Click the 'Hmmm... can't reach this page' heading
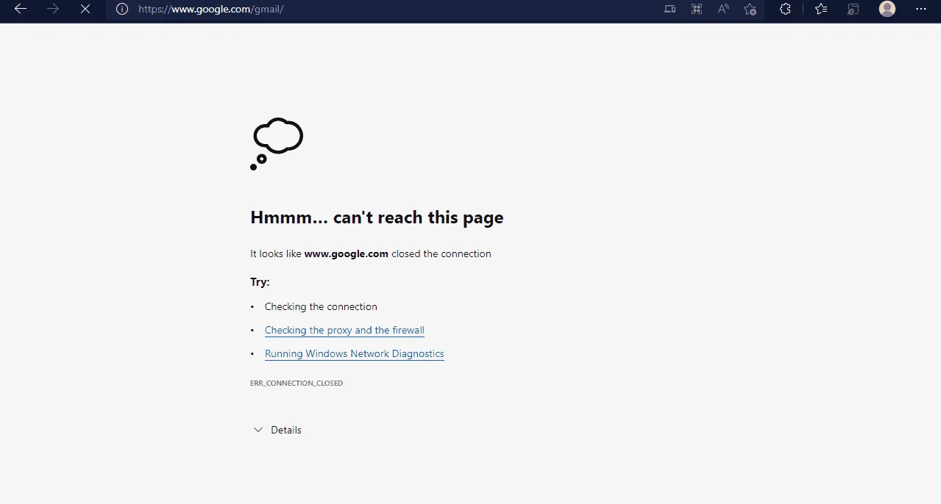Image resolution: width=941 pixels, height=504 pixels. click(377, 217)
